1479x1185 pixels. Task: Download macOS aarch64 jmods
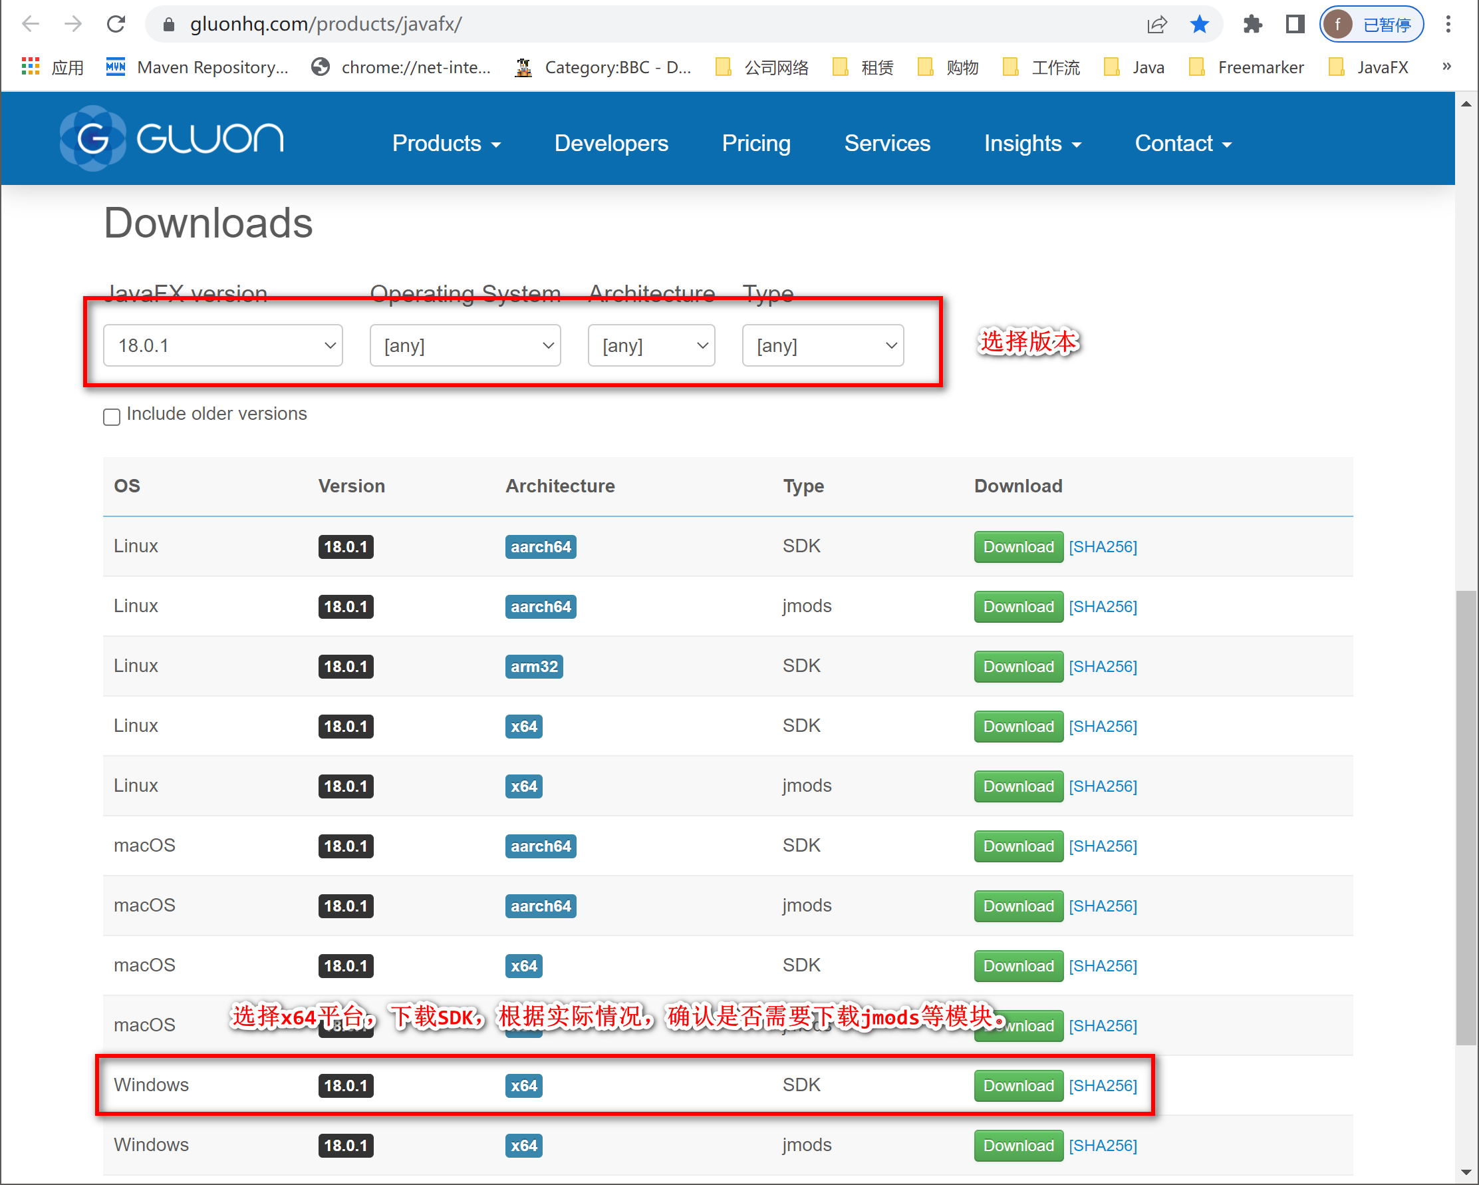1018,906
